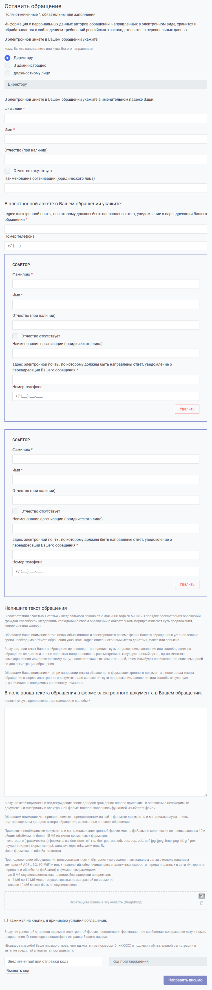The image size is (212, 990).
Task: Submit the form with "Направить письмо"
Action: click(x=185, y=980)
